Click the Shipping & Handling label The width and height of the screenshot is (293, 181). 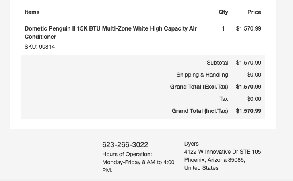point(202,75)
